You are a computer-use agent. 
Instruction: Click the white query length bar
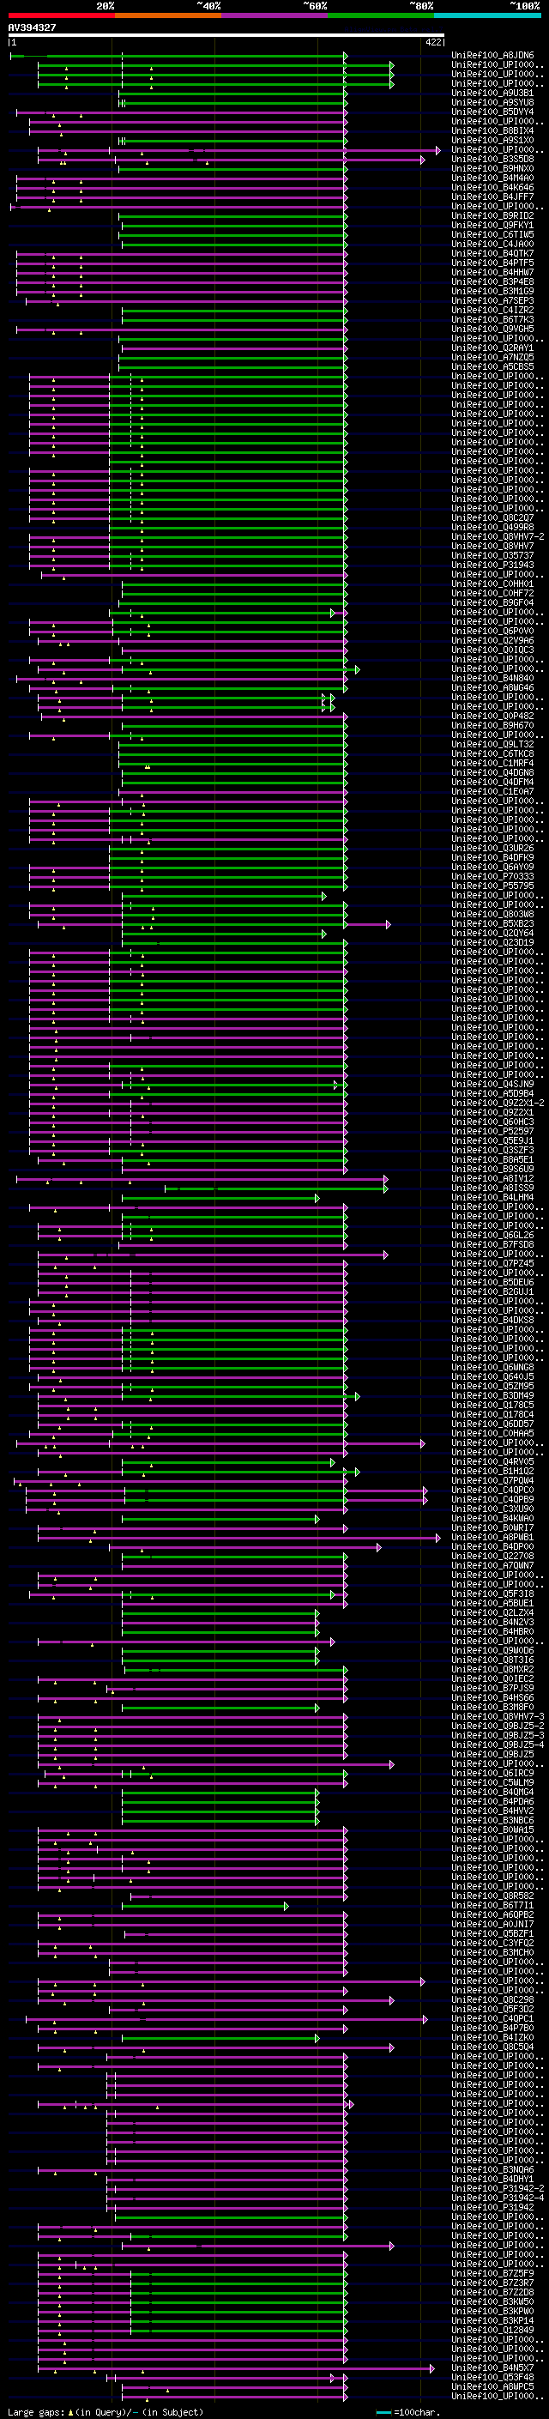226,34
